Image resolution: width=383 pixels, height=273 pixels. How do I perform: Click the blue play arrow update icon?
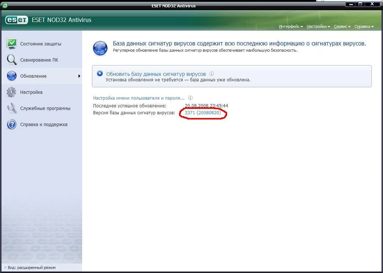click(100, 73)
